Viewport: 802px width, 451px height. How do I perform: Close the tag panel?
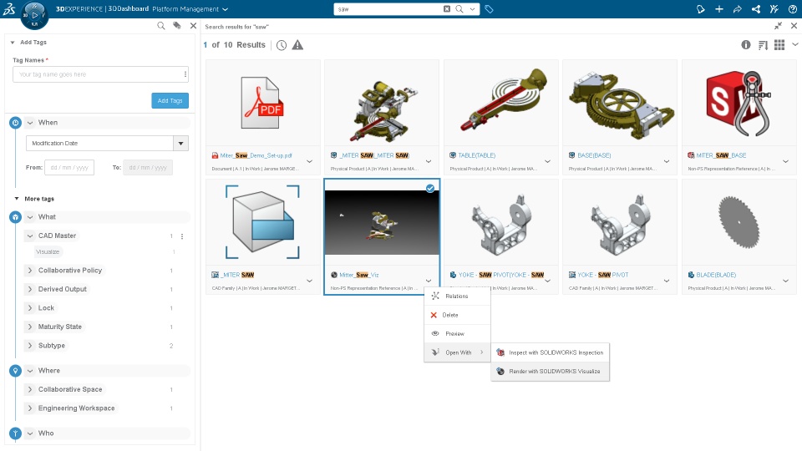193,26
